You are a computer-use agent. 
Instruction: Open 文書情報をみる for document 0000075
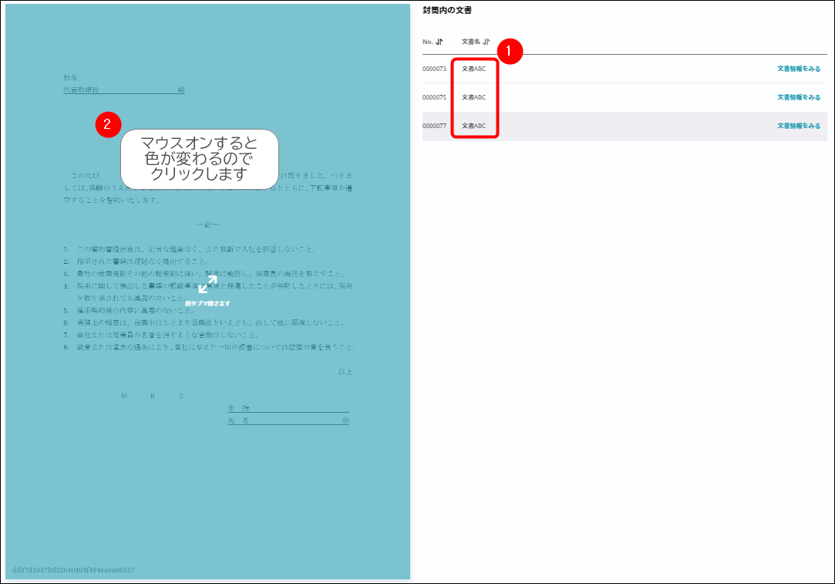tap(798, 97)
